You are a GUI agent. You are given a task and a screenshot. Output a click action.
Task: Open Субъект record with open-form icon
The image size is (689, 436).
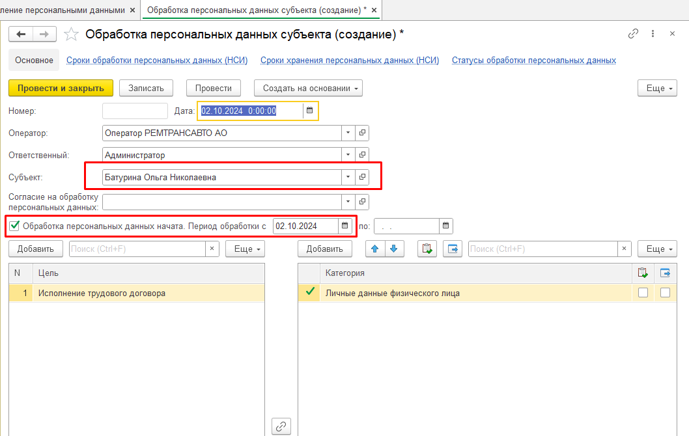coord(363,177)
